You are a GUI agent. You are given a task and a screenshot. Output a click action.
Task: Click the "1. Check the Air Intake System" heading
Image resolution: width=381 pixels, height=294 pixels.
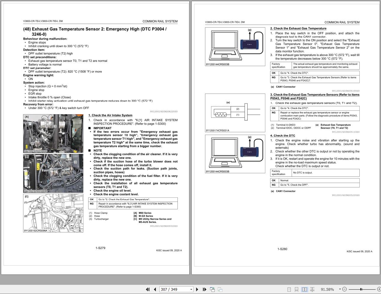(110, 115)
